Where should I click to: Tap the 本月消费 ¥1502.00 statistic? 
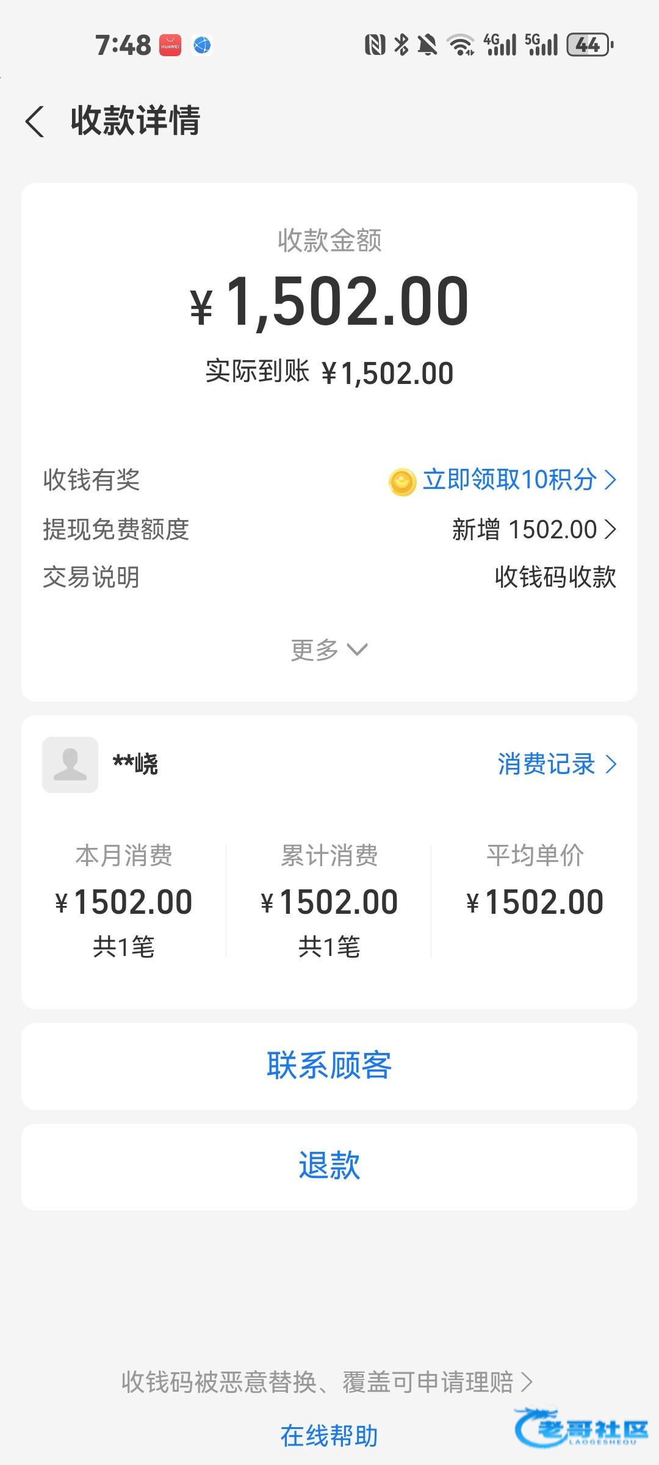[124, 901]
